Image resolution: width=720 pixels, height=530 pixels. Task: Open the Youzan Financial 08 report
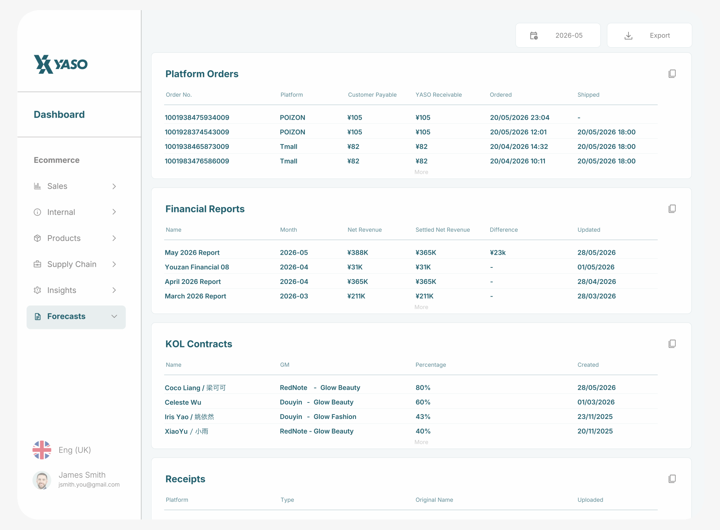(x=197, y=267)
